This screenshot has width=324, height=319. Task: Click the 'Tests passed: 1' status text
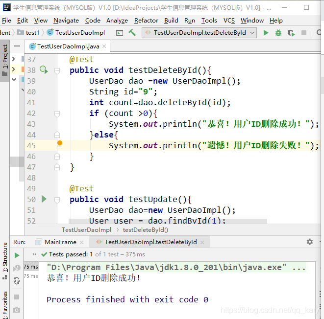[x=71, y=254]
